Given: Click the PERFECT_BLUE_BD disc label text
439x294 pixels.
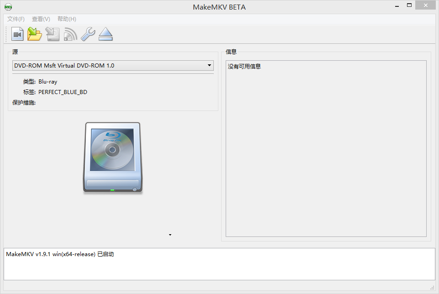Looking at the screenshot, I should pos(63,92).
